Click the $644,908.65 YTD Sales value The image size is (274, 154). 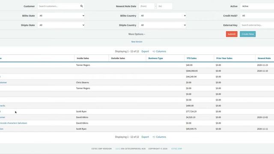192,71
